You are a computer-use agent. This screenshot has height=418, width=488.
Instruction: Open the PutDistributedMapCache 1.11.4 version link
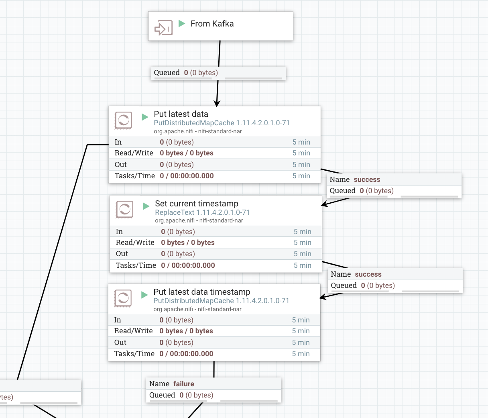coord(222,122)
